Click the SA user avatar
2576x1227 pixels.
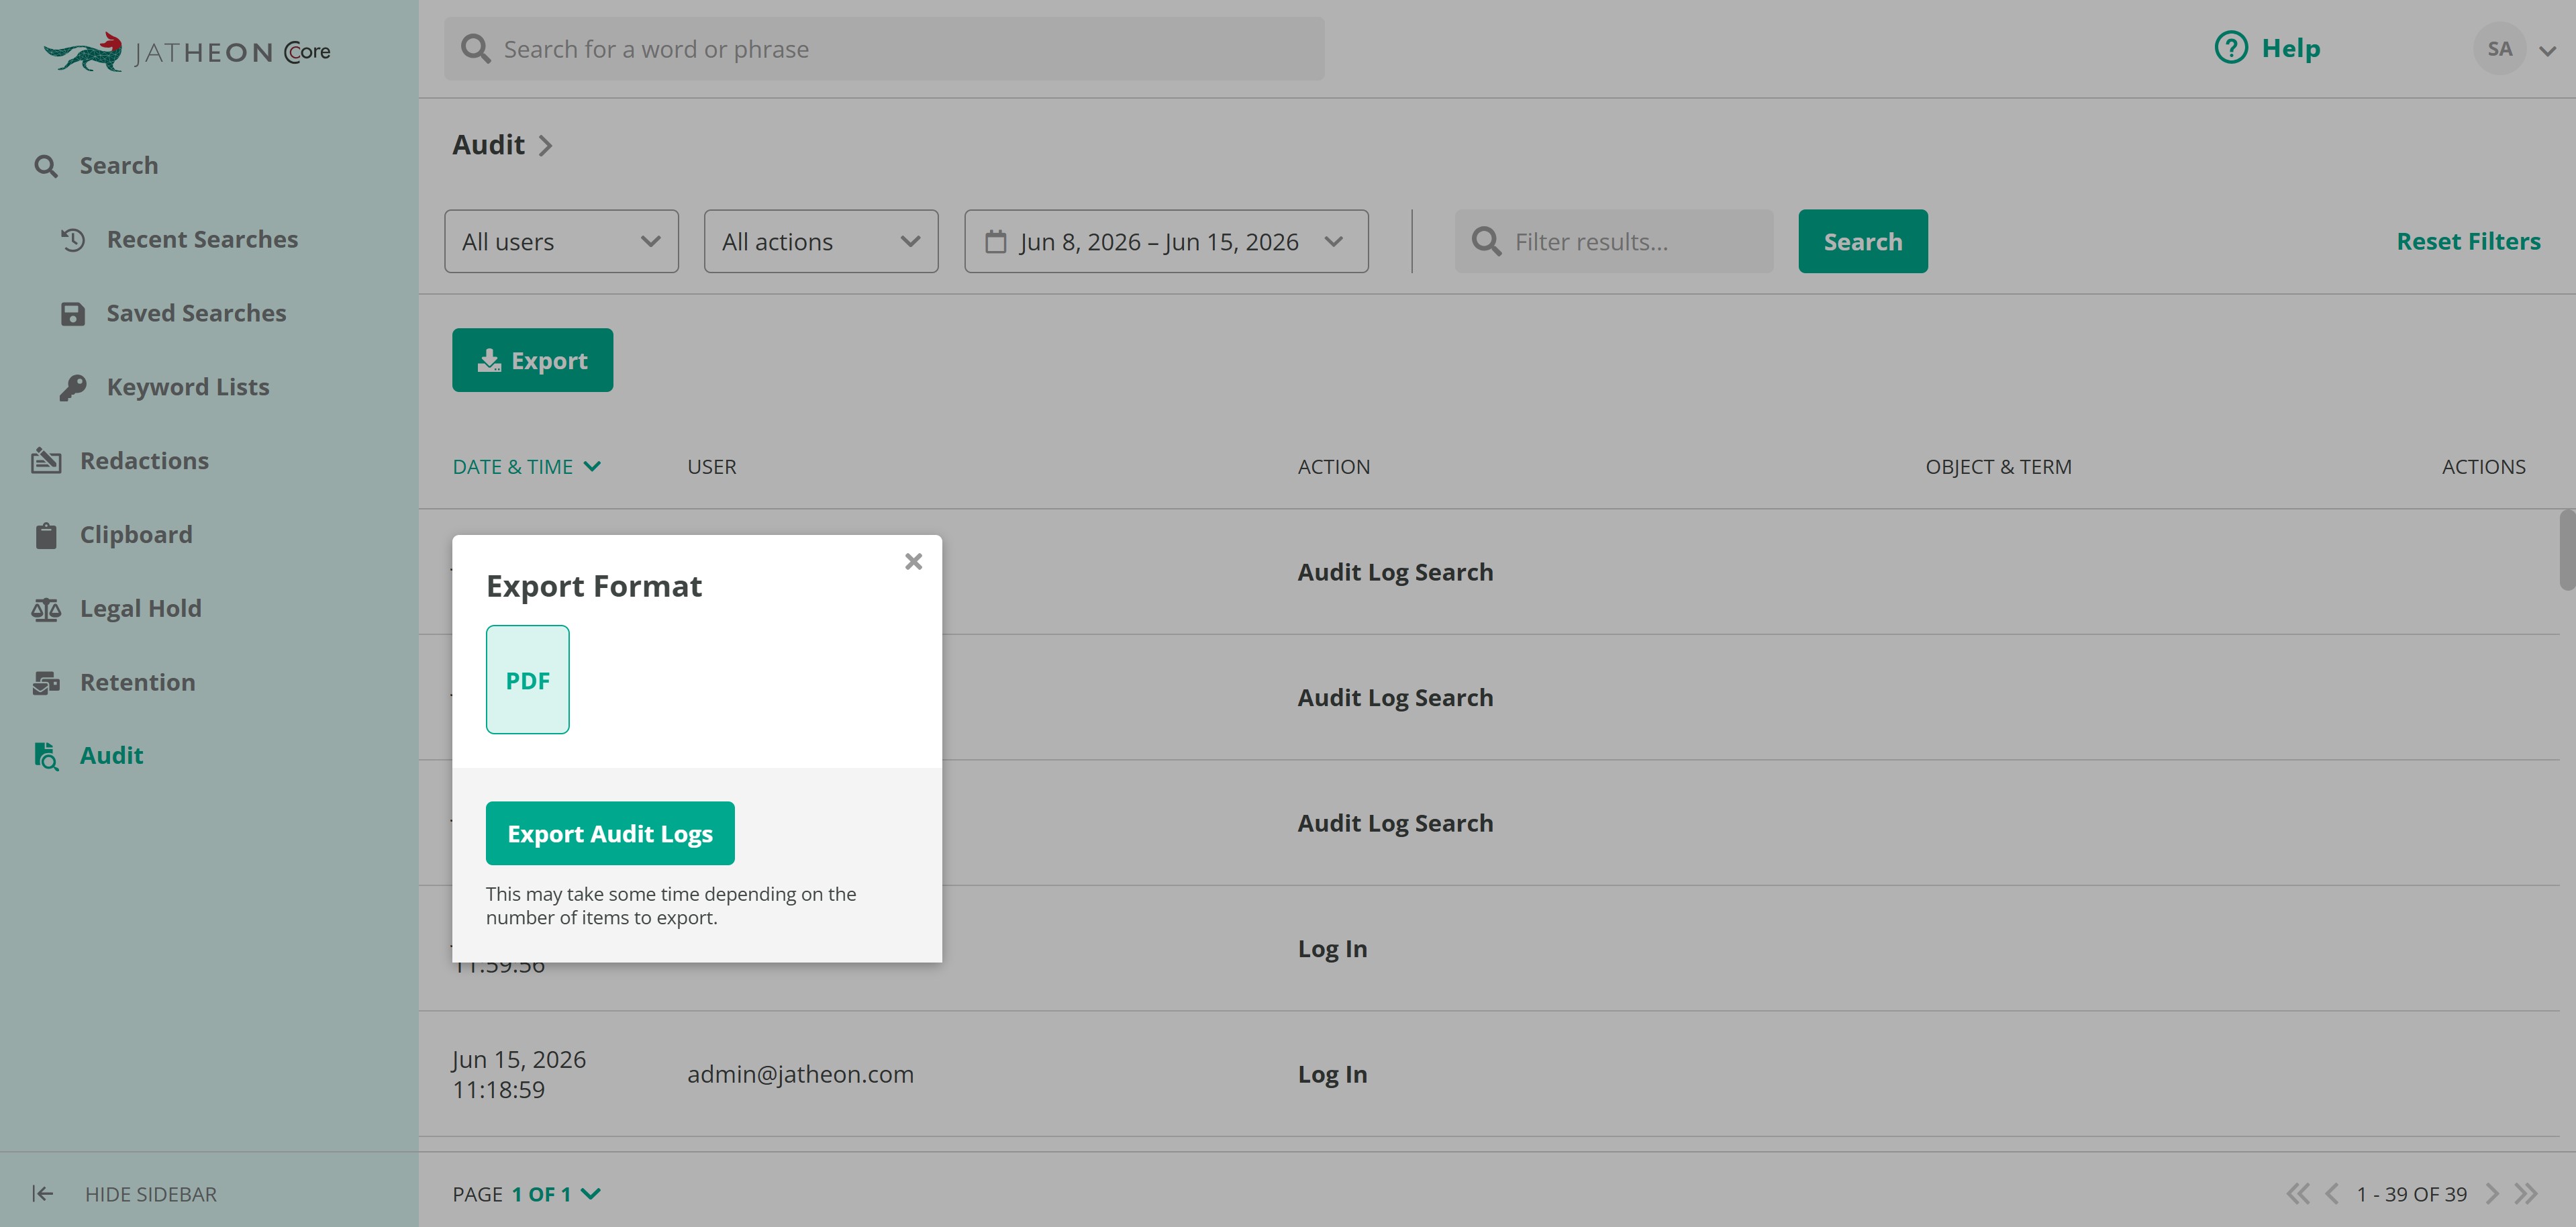click(x=2499, y=49)
